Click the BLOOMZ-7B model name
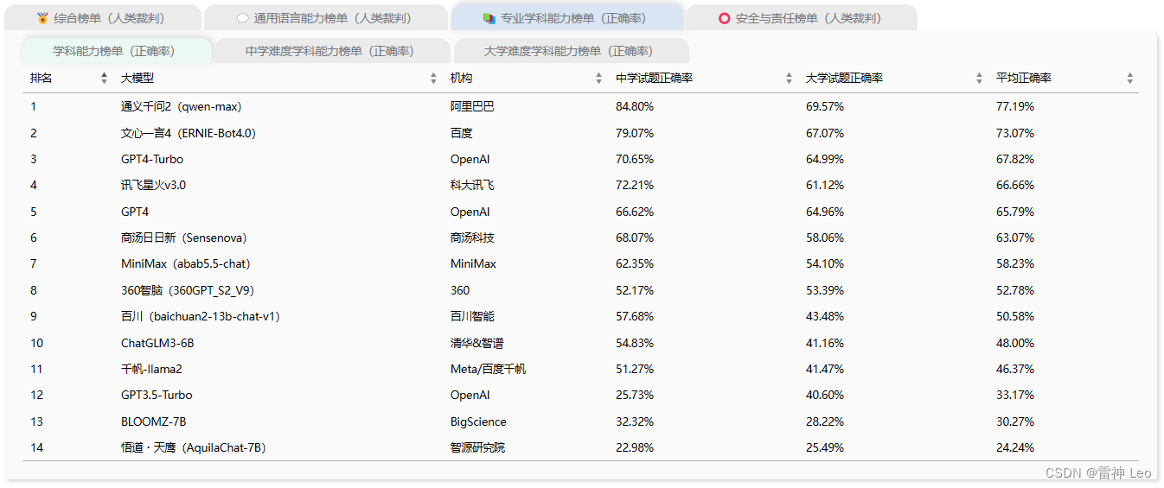The height and width of the screenshot is (488, 1164). click(154, 421)
